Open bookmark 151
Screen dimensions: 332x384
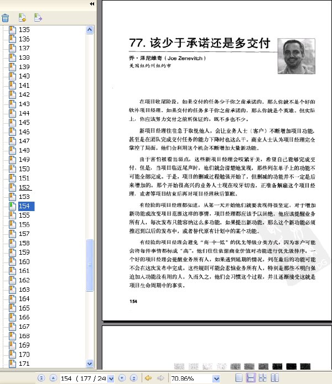click(24, 178)
